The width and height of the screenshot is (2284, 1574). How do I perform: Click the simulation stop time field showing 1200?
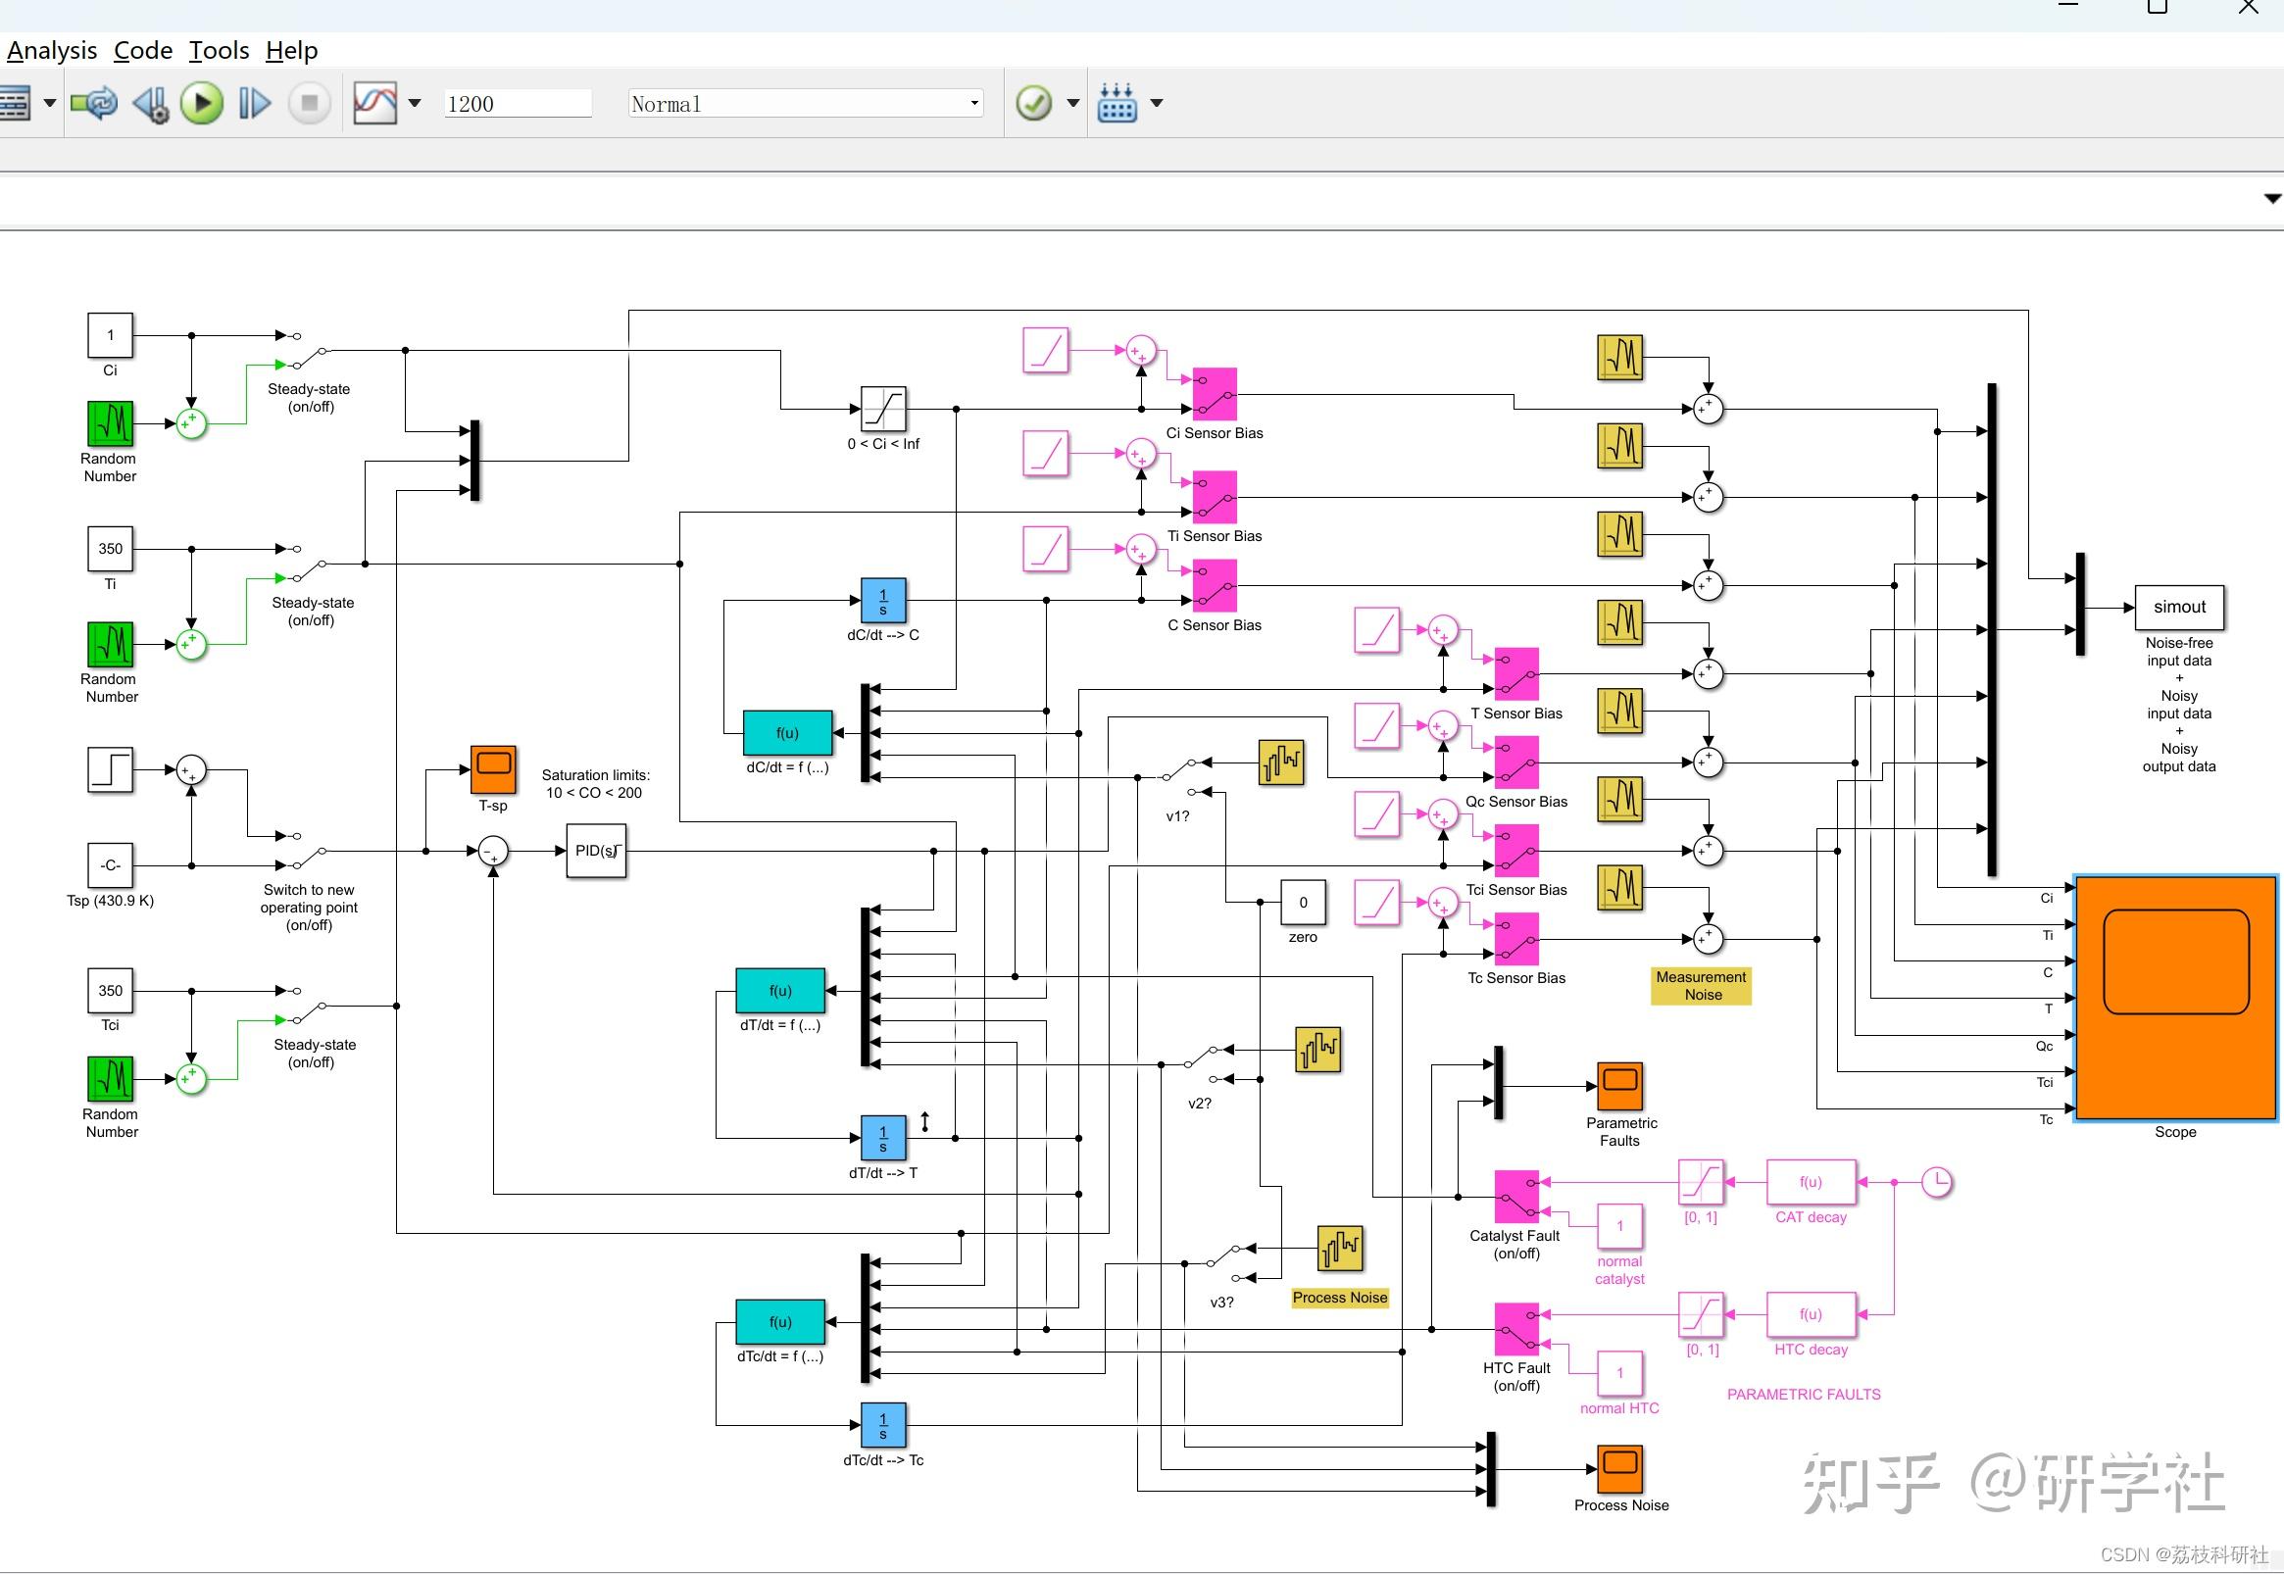[517, 103]
